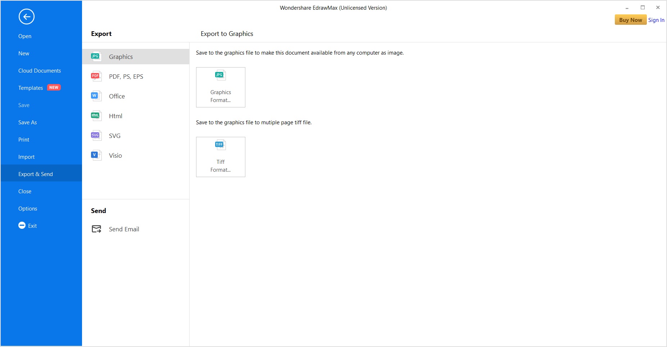Select the Visio export icon
The height and width of the screenshot is (347, 667).
(95, 155)
